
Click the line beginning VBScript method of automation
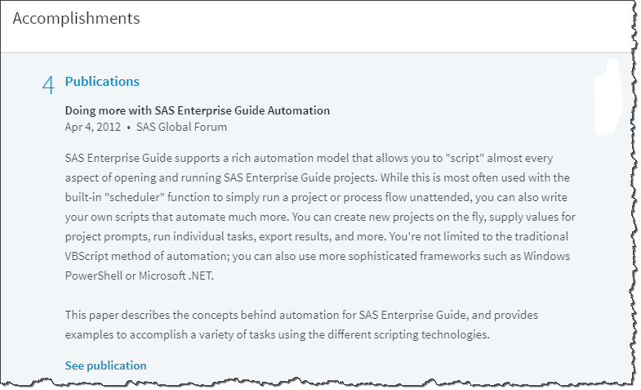[x=318, y=256]
